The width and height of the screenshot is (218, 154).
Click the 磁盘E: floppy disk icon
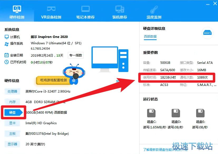200,113
